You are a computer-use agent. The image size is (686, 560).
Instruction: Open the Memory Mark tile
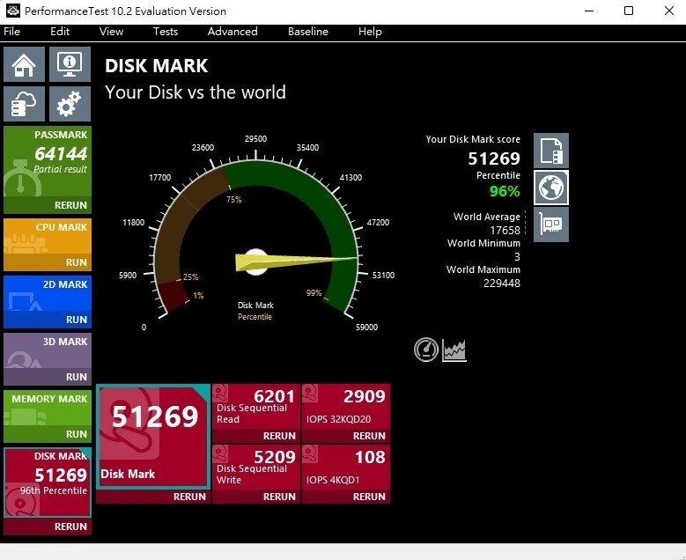[x=48, y=409]
